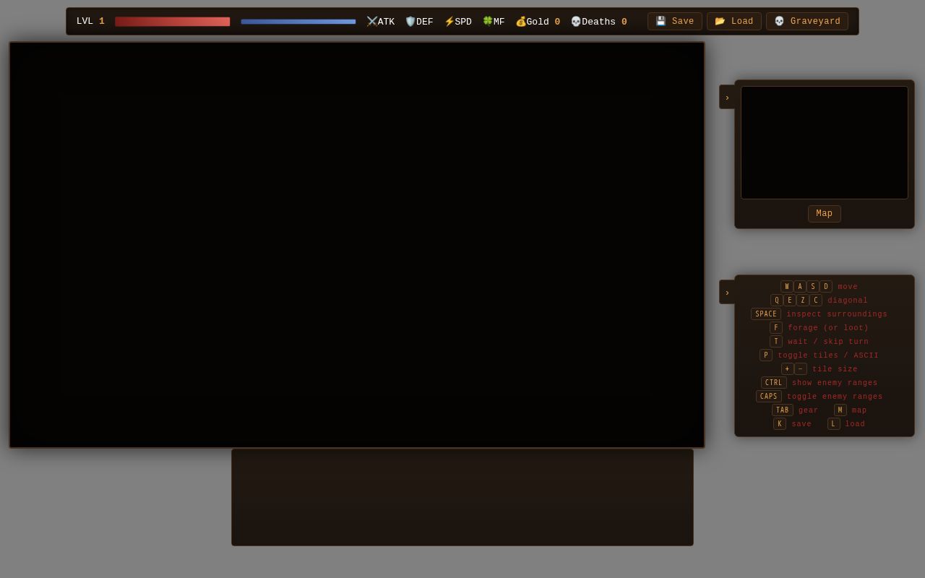The width and height of the screenshot is (925, 578).
Task: Click the K save key hint
Action: (x=780, y=424)
